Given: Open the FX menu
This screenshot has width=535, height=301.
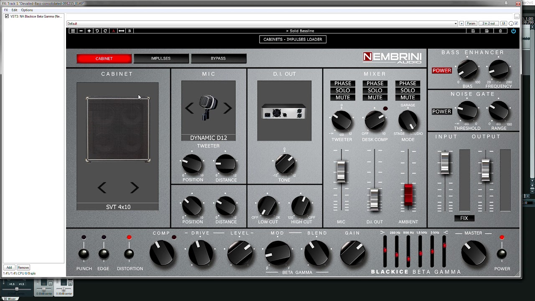Looking at the screenshot, I should (6, 10).
